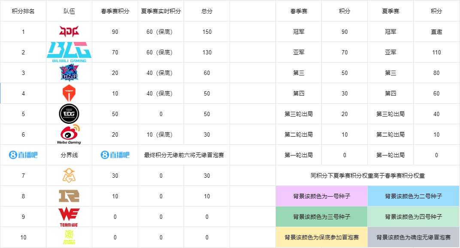The height and width of the screenshot is (248, 460).
Task: Select the 110 points cell
Action: pyautogui.click(x=436, y=52)
